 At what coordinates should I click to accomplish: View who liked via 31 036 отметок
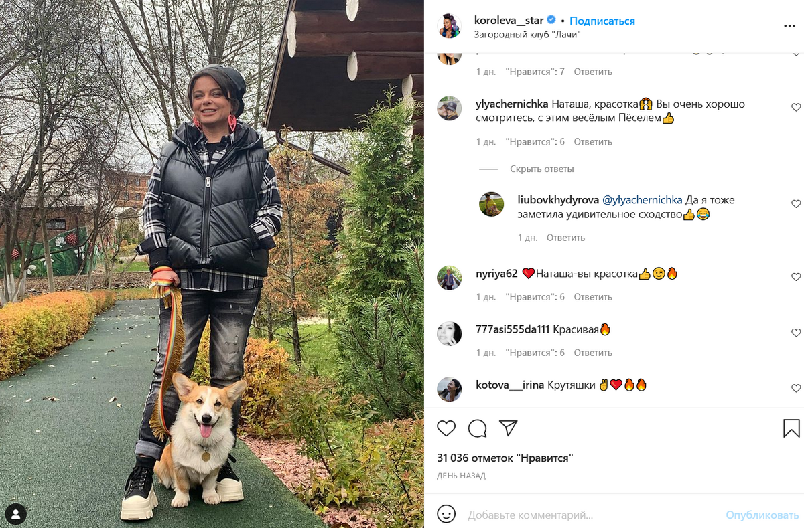pos(505,458)
